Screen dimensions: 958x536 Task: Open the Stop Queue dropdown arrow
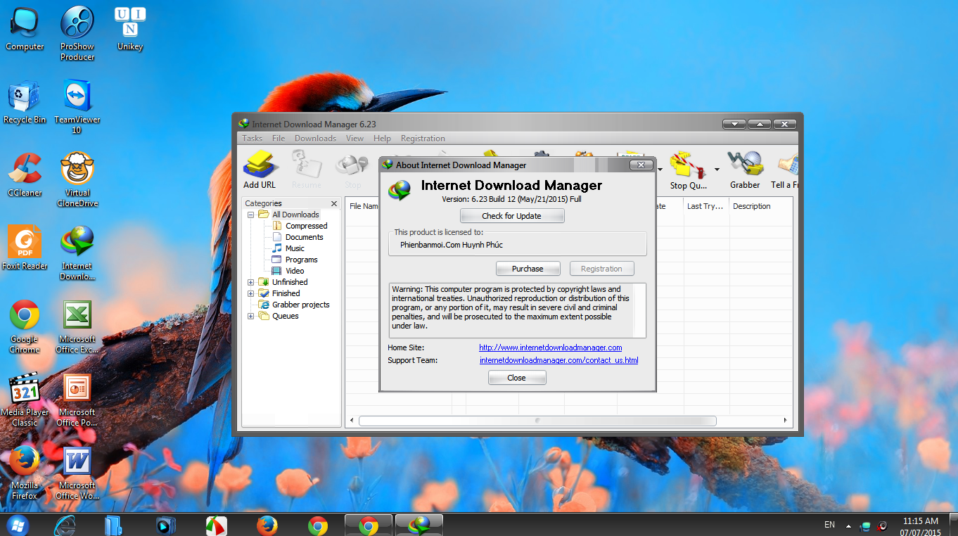click(x=717, y=170)
